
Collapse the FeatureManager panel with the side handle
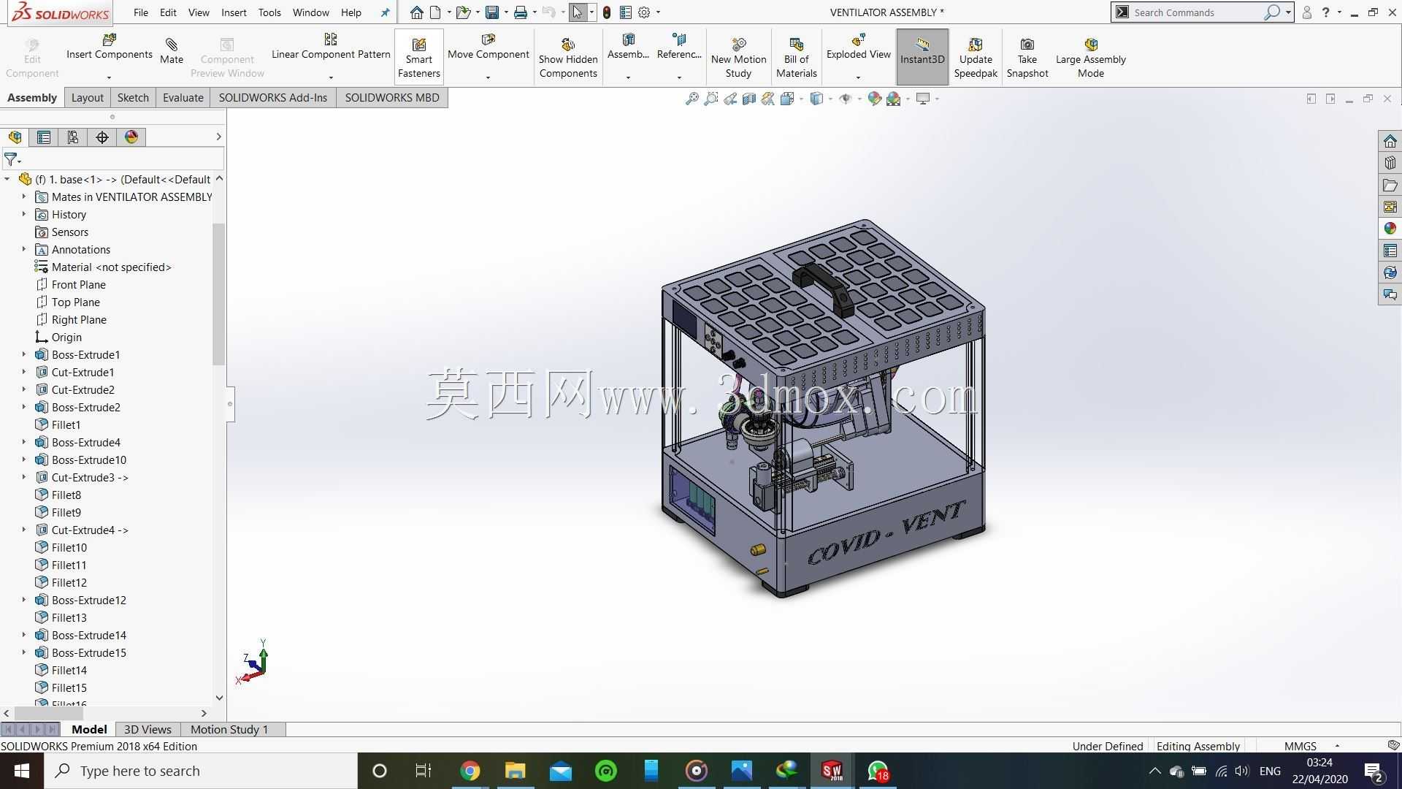pyautogui.click(x=230, y=403)
